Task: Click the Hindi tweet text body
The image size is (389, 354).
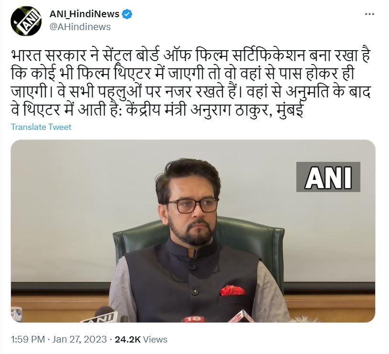Action: (190, 82)
